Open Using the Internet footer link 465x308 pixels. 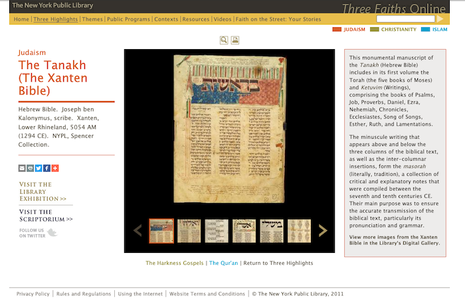point(140,294)
